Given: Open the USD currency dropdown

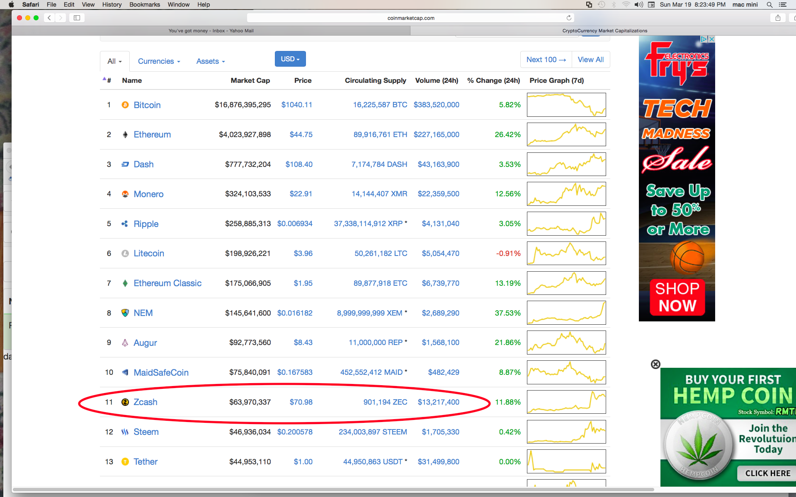Looking at the screenshot, I should pyautogui.click(x=290, y=59).
